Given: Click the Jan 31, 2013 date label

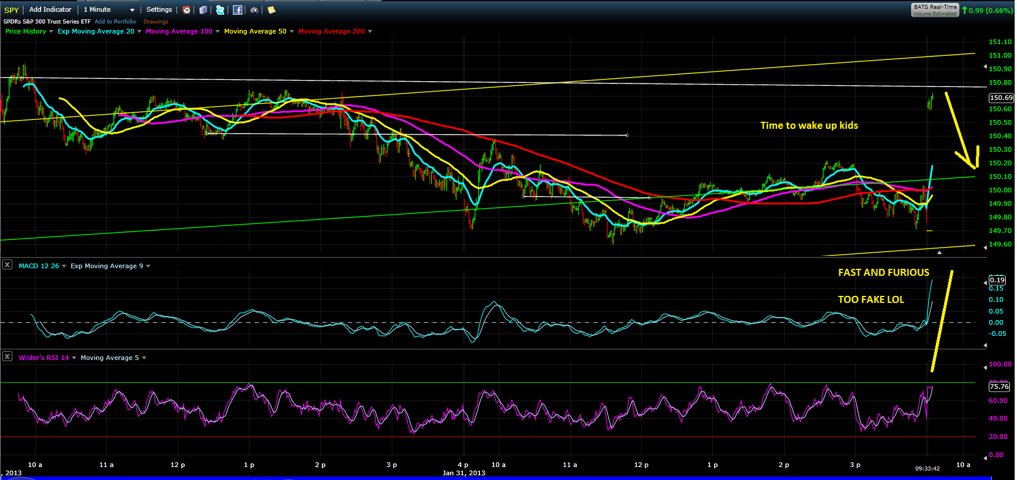Looking at the screenshot, I should click(x=464, y=473).
